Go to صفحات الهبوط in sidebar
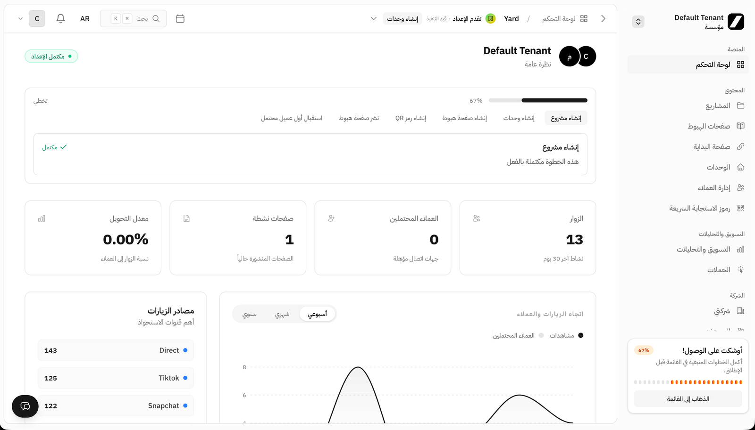Viewport: 755px width, 430px height. (709, 126)
